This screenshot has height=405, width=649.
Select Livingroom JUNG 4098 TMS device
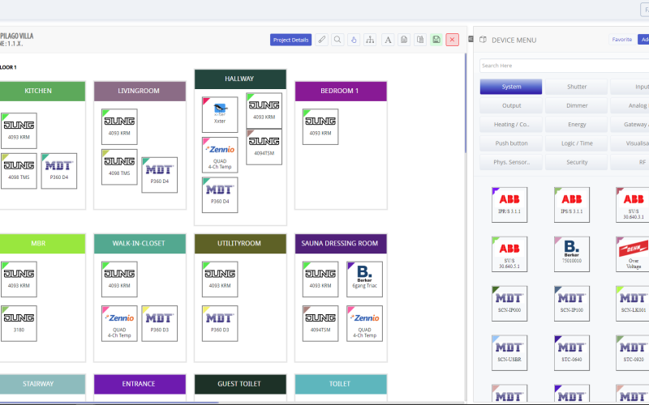119,167
